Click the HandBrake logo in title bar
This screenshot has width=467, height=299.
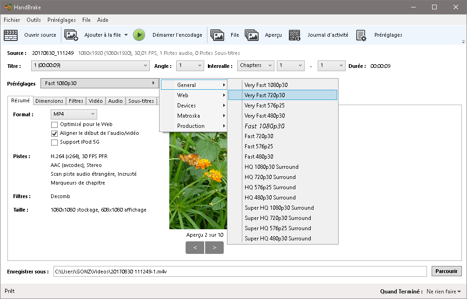click(7, 7)
